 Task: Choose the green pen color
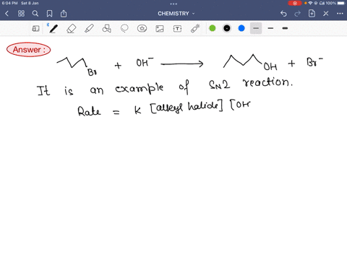pyautogui.click(x=213, y=28)
